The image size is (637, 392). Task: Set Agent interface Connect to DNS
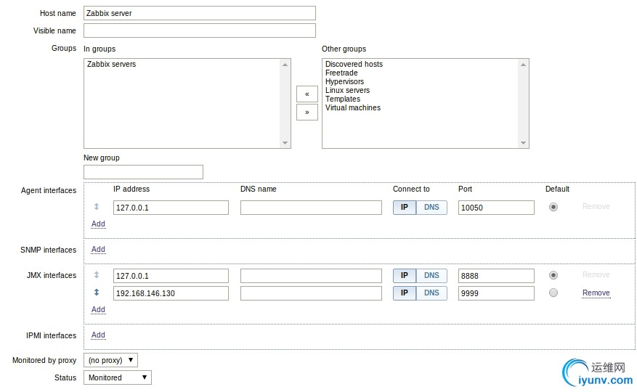[431, 208]
